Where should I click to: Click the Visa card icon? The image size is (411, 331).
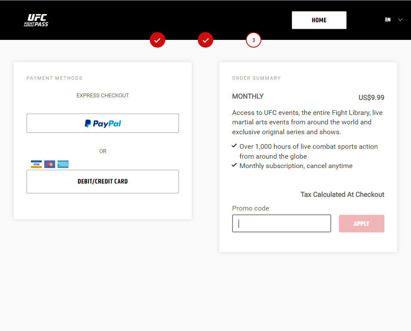pyautogui.click(x=36, y=164)
